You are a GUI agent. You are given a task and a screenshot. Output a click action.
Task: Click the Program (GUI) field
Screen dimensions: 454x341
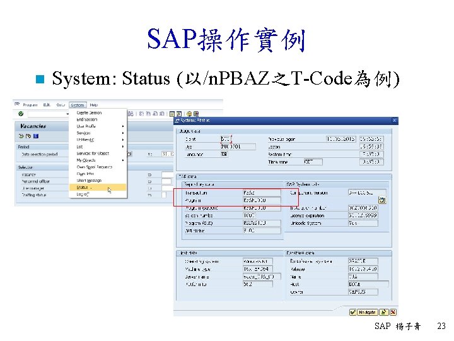(262, 223)
